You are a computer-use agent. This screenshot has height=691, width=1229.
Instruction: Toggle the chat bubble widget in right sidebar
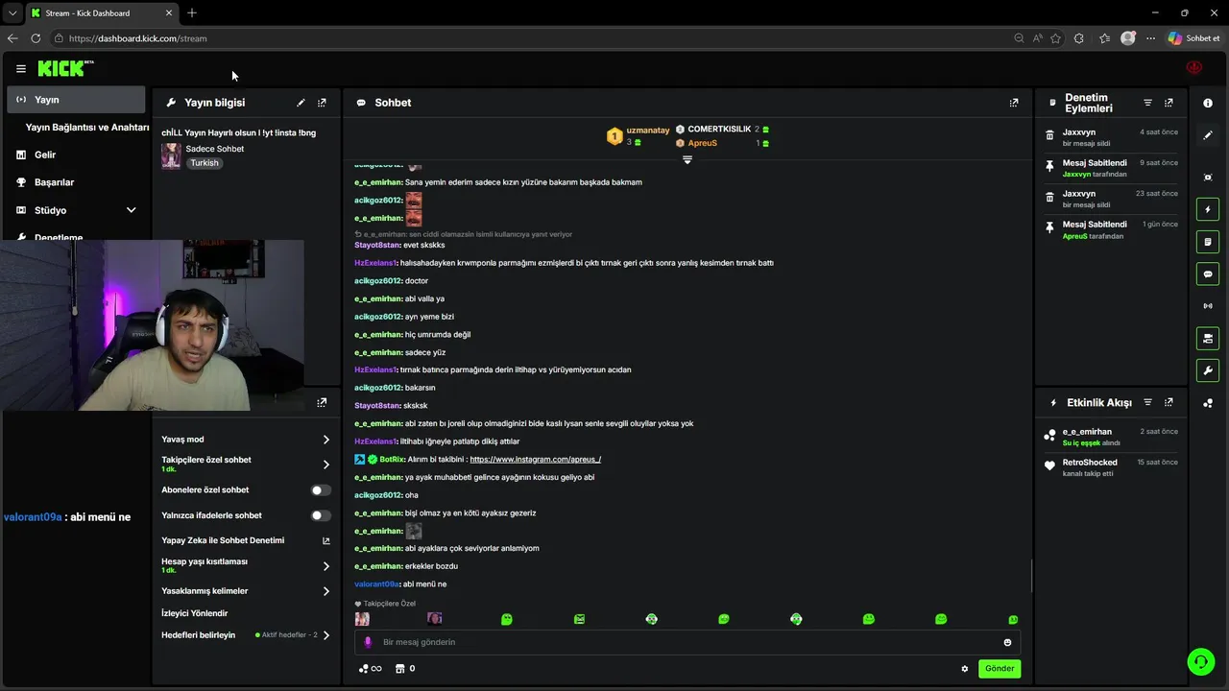[x=1208, y=274]
